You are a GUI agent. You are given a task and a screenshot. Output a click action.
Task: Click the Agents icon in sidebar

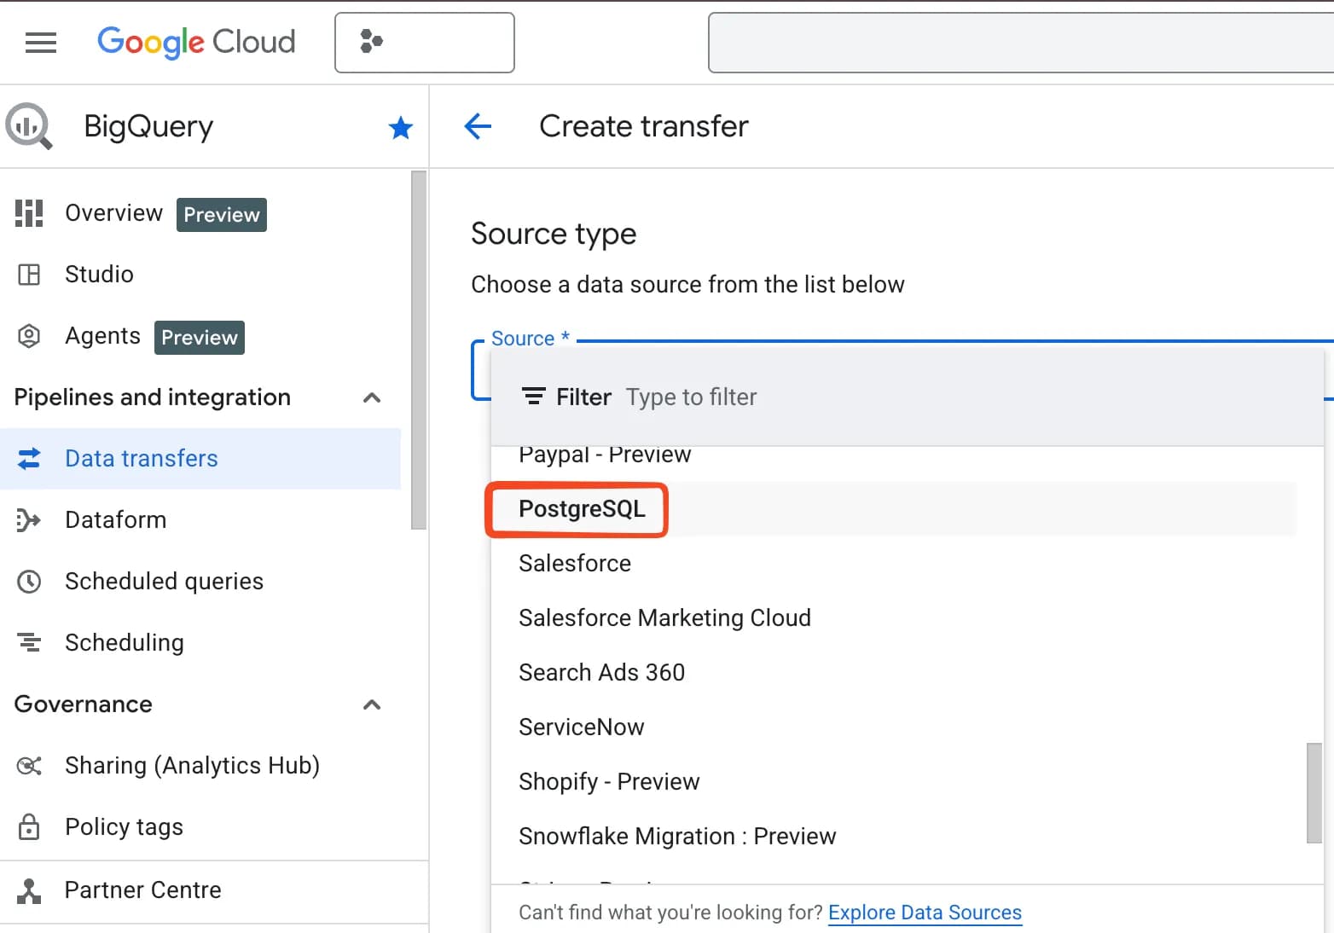(x=28, y=336)
